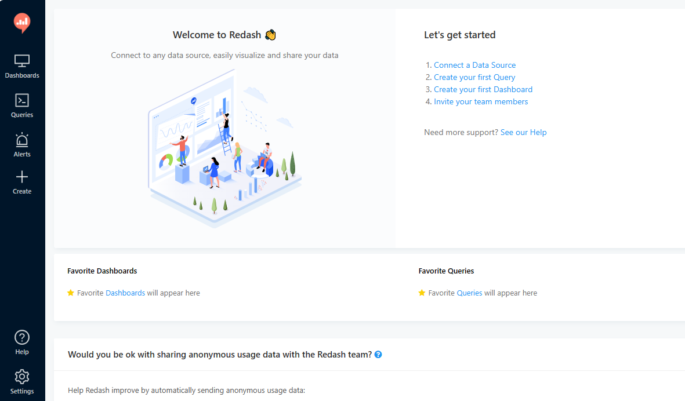The height and width of the screenshot is (401, 685).
Task: Click the Favorite Dashboards heading
Action: [x=102, y=271]
